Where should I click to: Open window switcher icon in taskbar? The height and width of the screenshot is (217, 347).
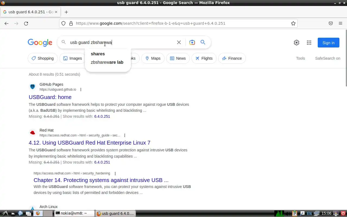tap(28, 213)
